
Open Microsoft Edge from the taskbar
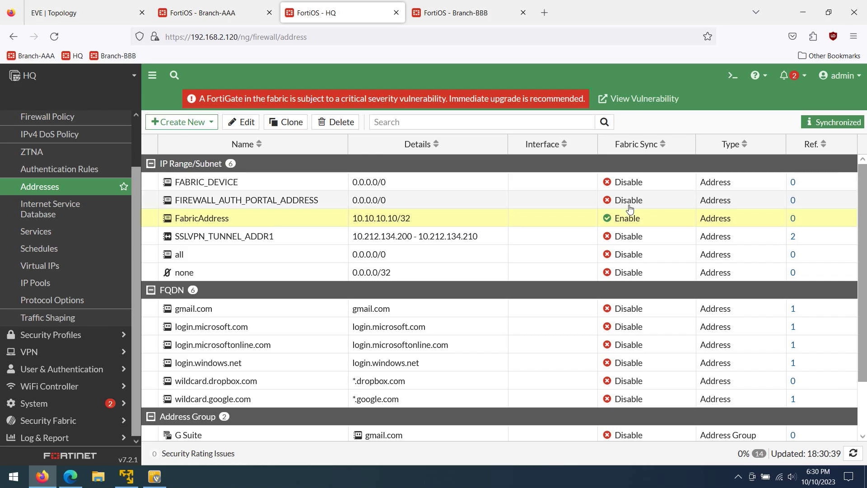coord(70,477)
